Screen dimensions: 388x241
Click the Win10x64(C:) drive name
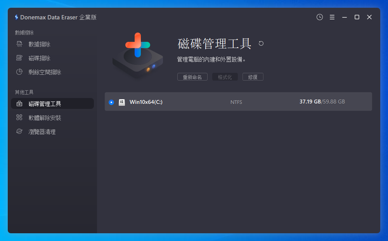(x=146, y=102)
